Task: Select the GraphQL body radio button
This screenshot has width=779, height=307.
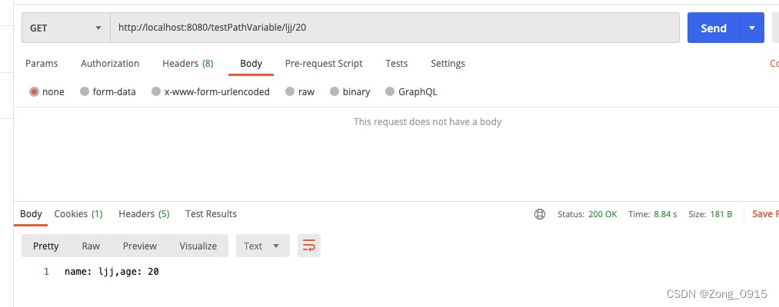Action: click(x=390, y=91)
